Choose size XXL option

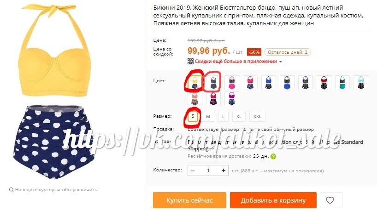tap(257, 116)
